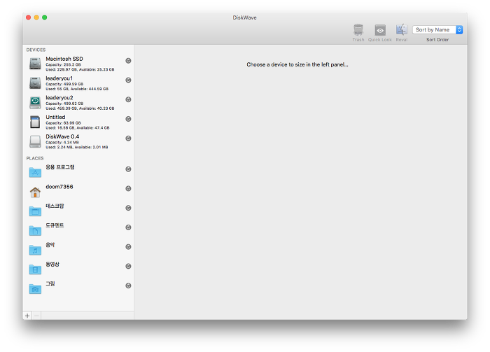The height and width of the screenshot is (352, 490).
Task: Click the DEVICES section header
Action: click(36, 50)
